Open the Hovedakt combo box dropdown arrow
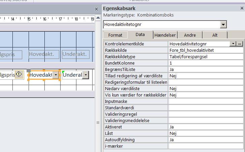The height and width of the screenshot is (152, 245). tap(56, 75)
